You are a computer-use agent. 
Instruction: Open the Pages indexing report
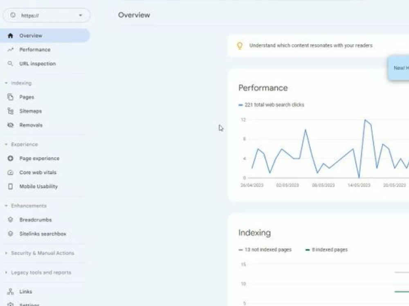pyautogui.click(x=45, y=97)
